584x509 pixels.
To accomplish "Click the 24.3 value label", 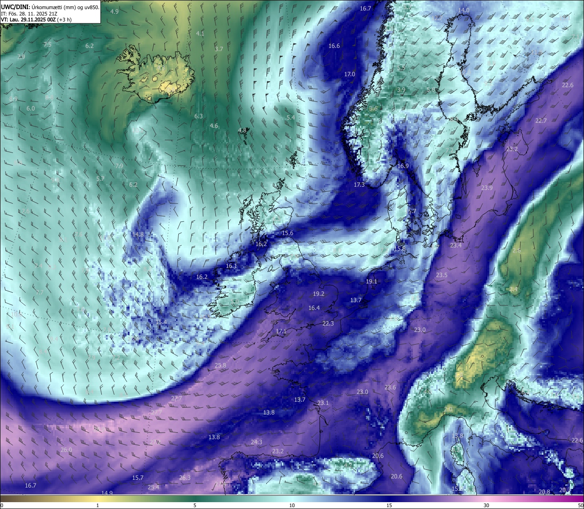I will pyautogui.click(x=256, y=442).
